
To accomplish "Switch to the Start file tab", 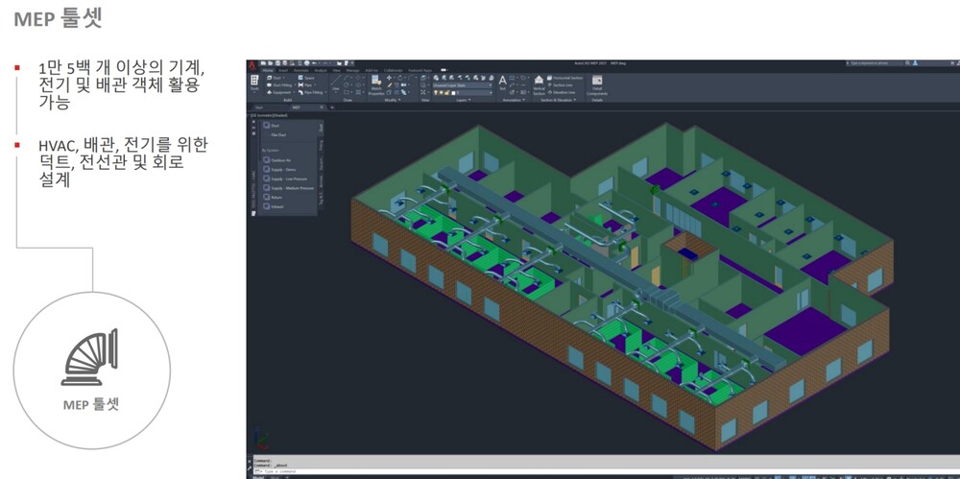I will pos(258,108).
